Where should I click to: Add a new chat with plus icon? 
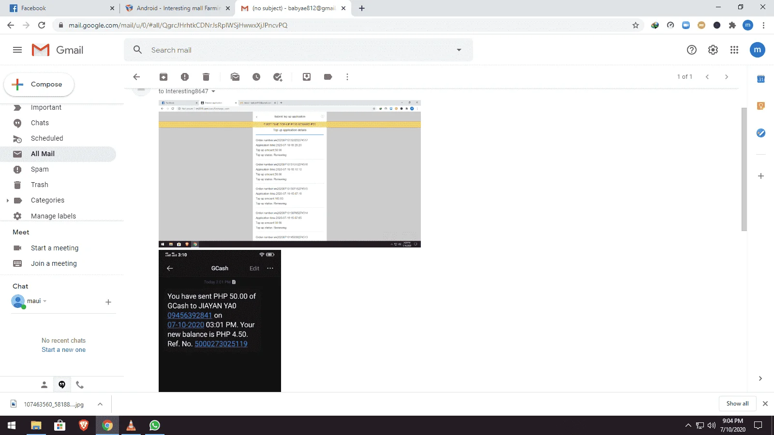tap(108, 302)
